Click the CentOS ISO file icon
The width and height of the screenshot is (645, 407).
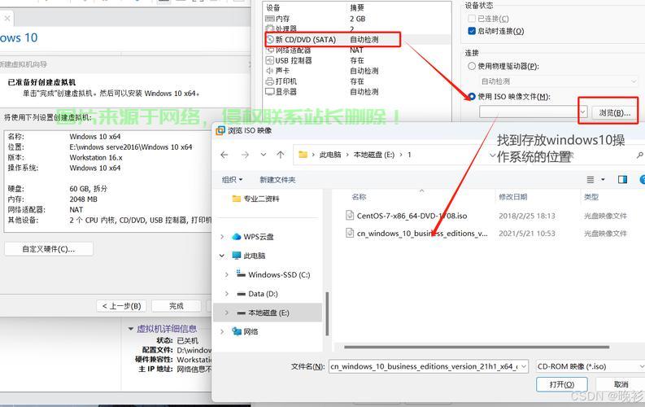(350, 215)
